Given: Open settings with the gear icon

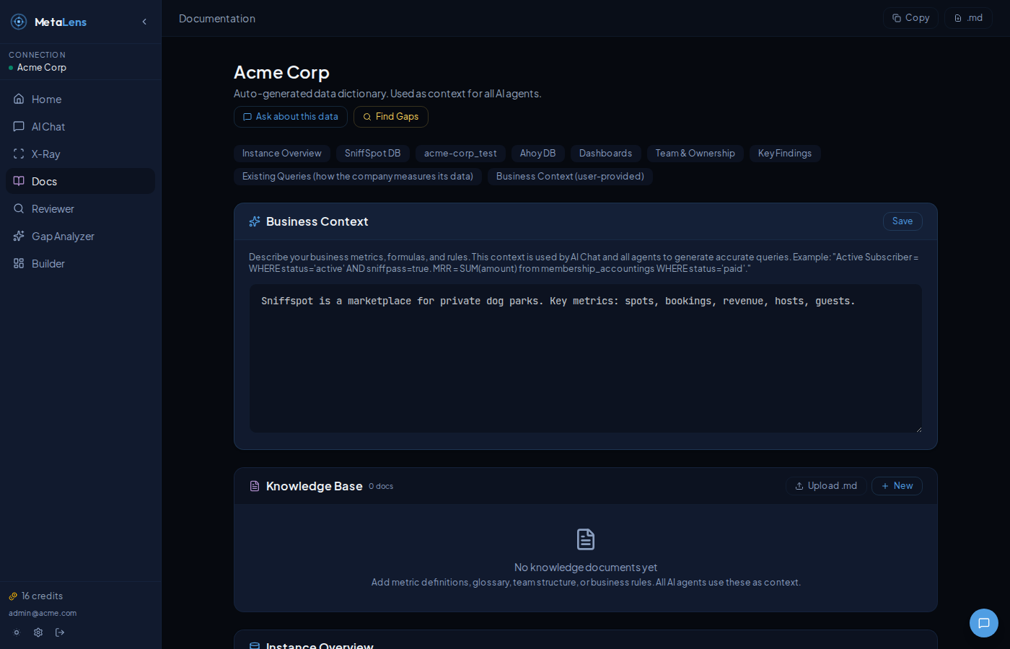Looking at the screenshot, I should [x=38, y=632].
